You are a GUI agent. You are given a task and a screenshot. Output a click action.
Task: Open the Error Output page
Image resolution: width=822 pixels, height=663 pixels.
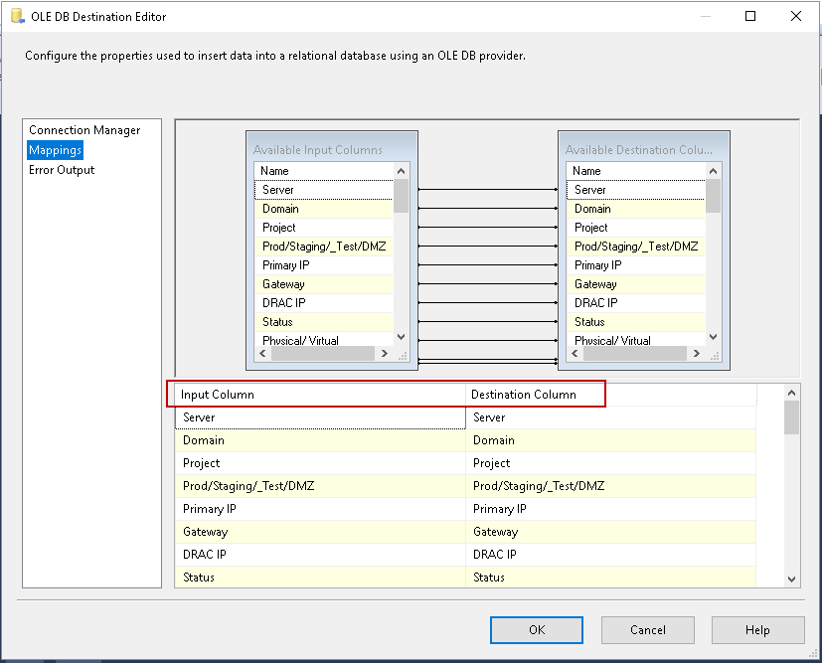62,170
